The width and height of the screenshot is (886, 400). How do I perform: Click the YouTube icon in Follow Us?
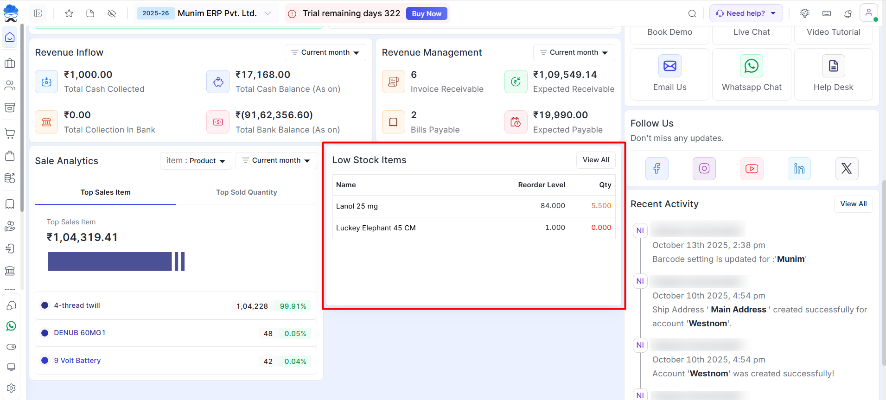[x=752, y=169]
